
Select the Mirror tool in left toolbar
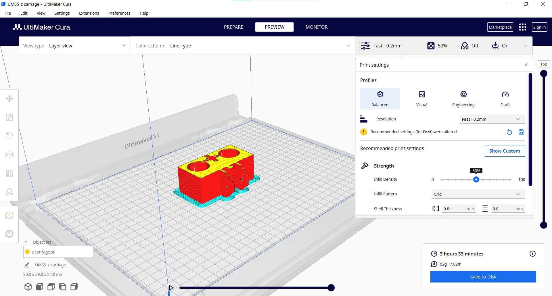click(x=9, y=155)
